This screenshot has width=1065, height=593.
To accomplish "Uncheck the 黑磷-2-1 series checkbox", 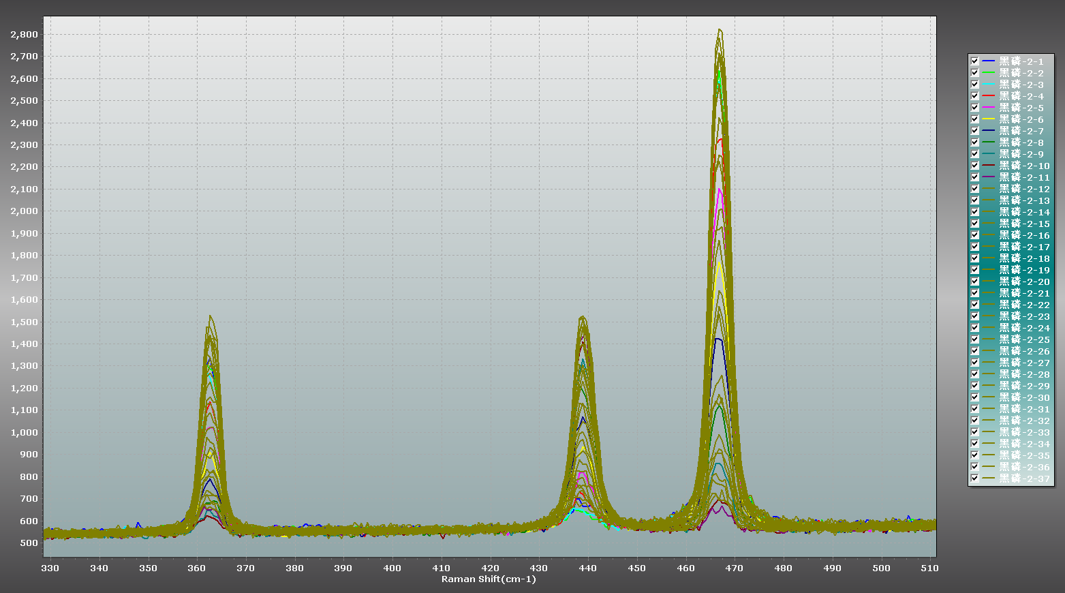I will coord(974,61).
